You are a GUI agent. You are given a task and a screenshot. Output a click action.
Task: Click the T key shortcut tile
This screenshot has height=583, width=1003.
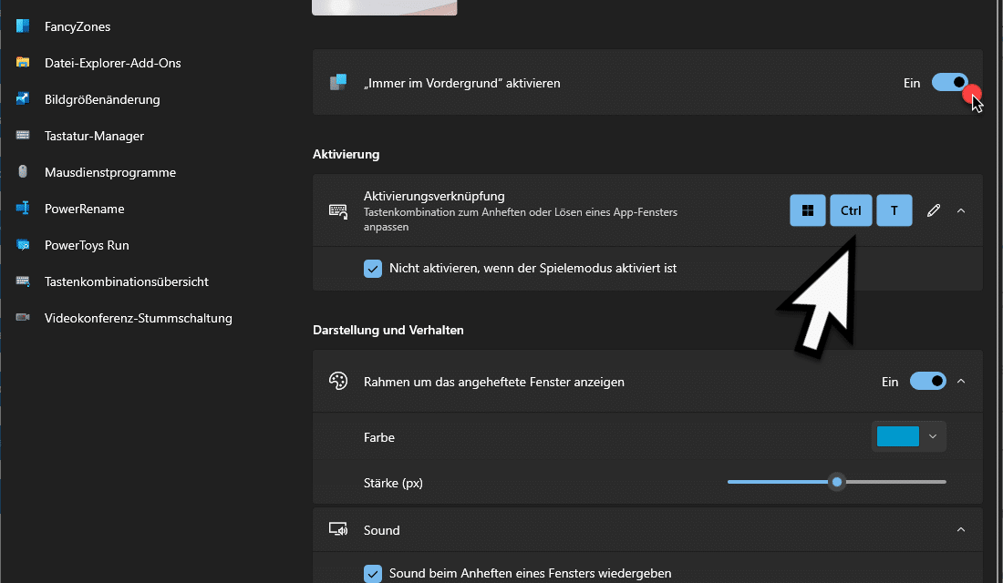894,210
